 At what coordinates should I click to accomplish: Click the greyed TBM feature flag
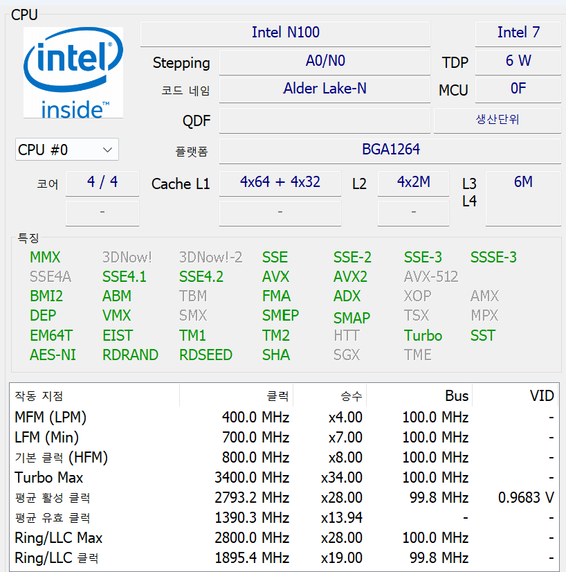(193, 296)
